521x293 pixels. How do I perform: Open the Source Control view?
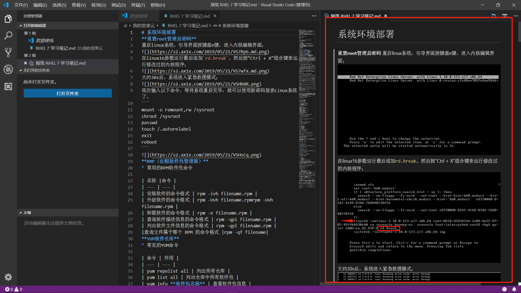tap(8, 52)
